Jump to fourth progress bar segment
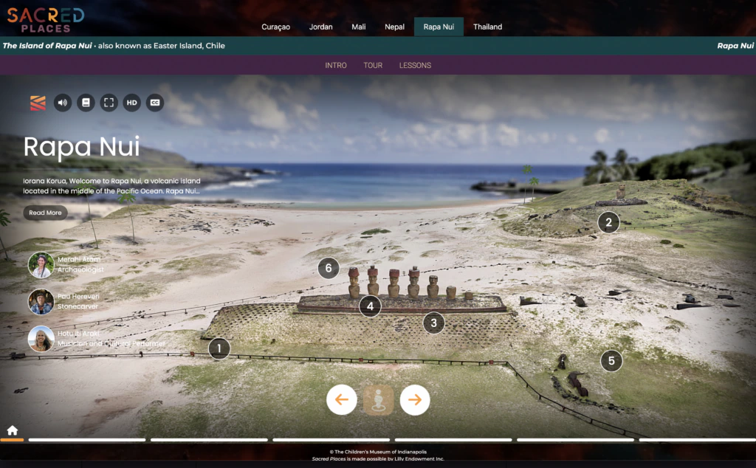The width and height of the screenshot is (756, 468). point(453,439)
